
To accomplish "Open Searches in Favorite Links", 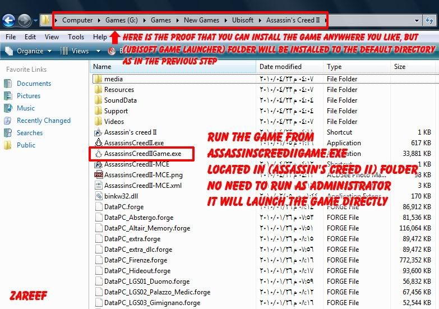I will pyautogui.click(x=30, y=133).
